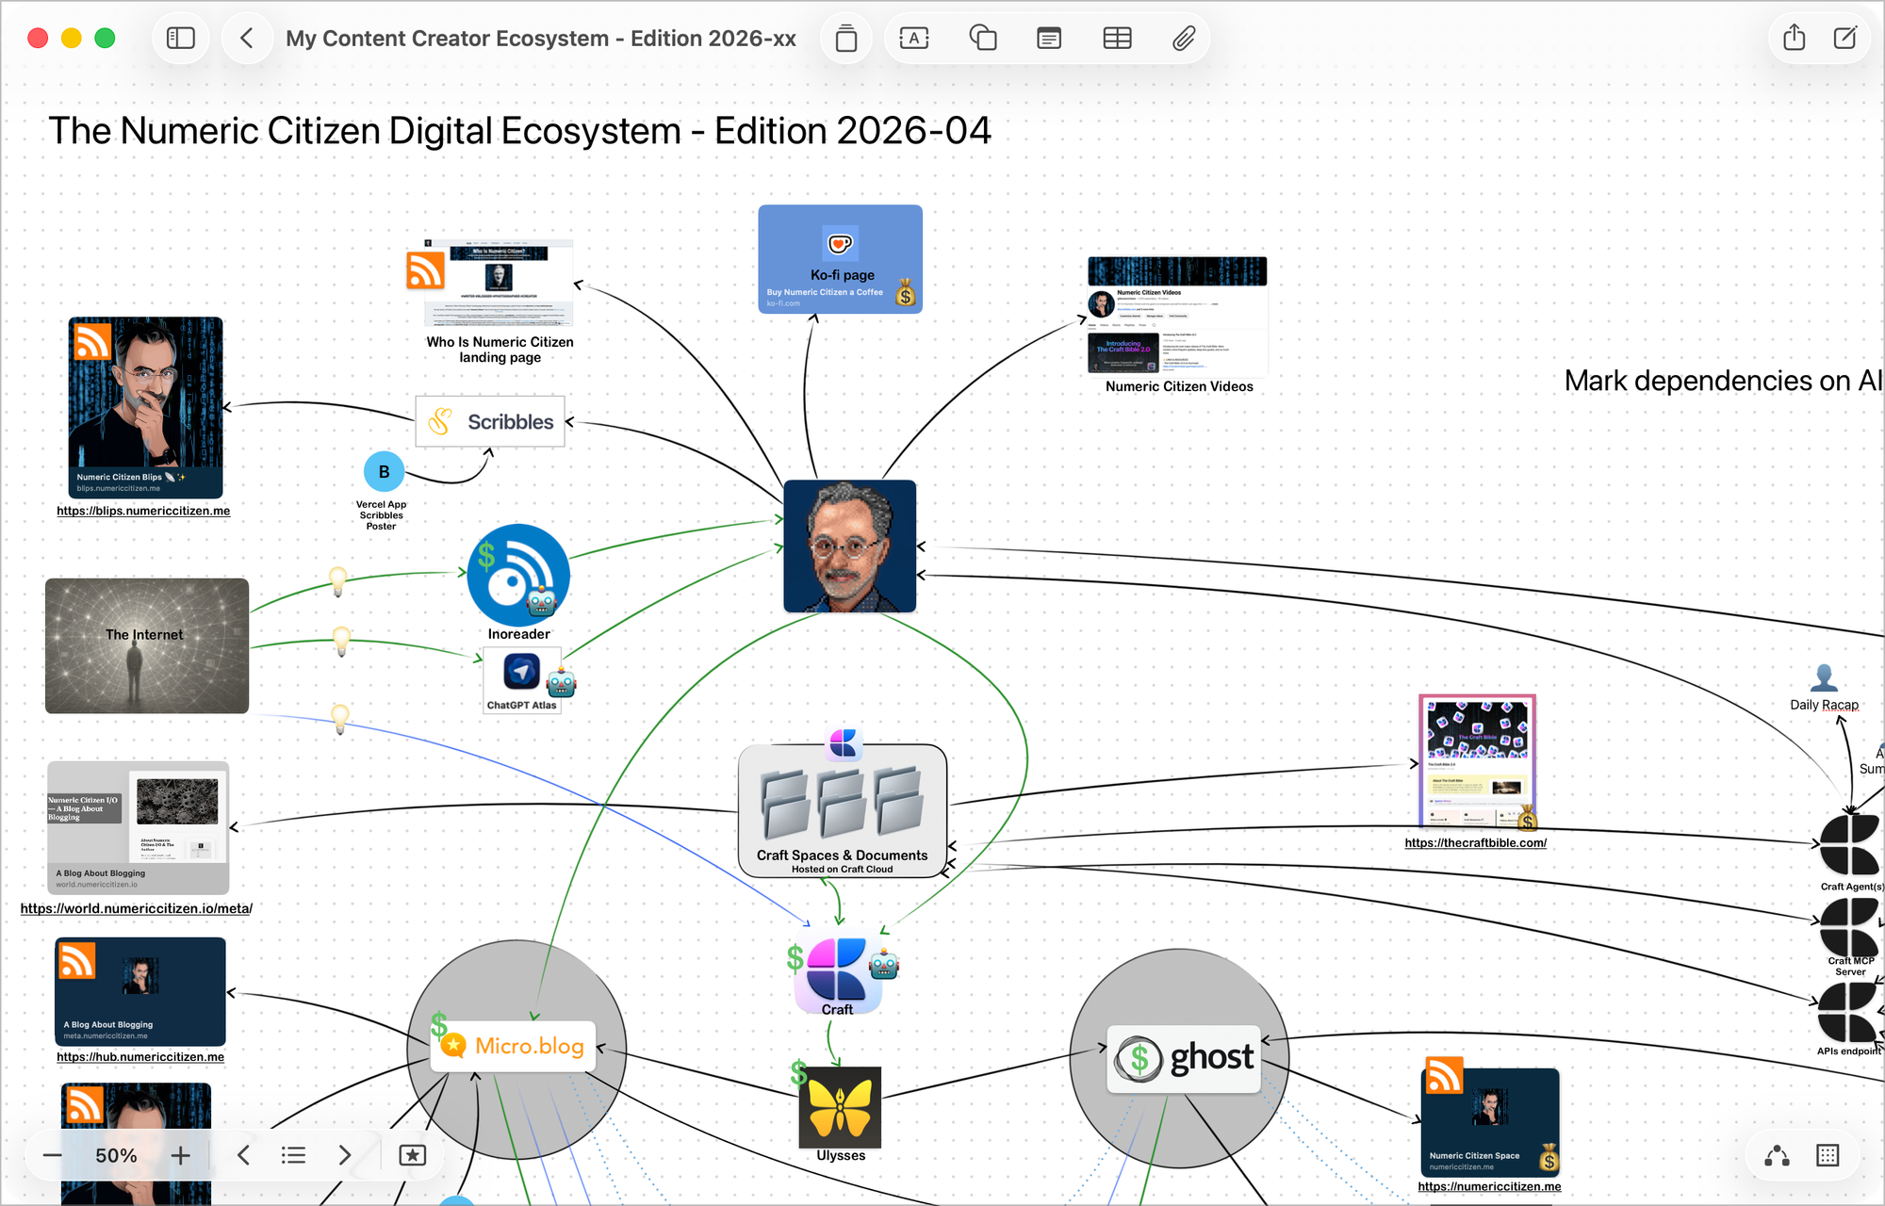Toggle the sidebar panel
1885x1206 pixels.
(180, 39)
